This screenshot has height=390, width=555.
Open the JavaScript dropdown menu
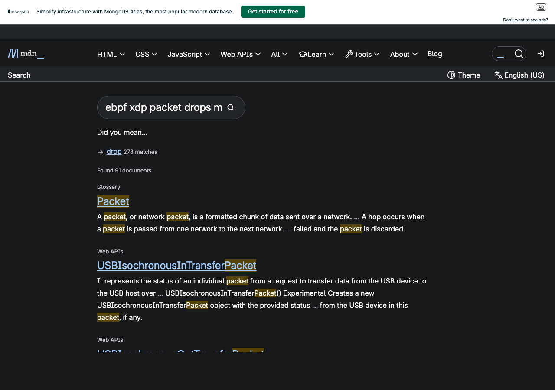click(189, 54)
